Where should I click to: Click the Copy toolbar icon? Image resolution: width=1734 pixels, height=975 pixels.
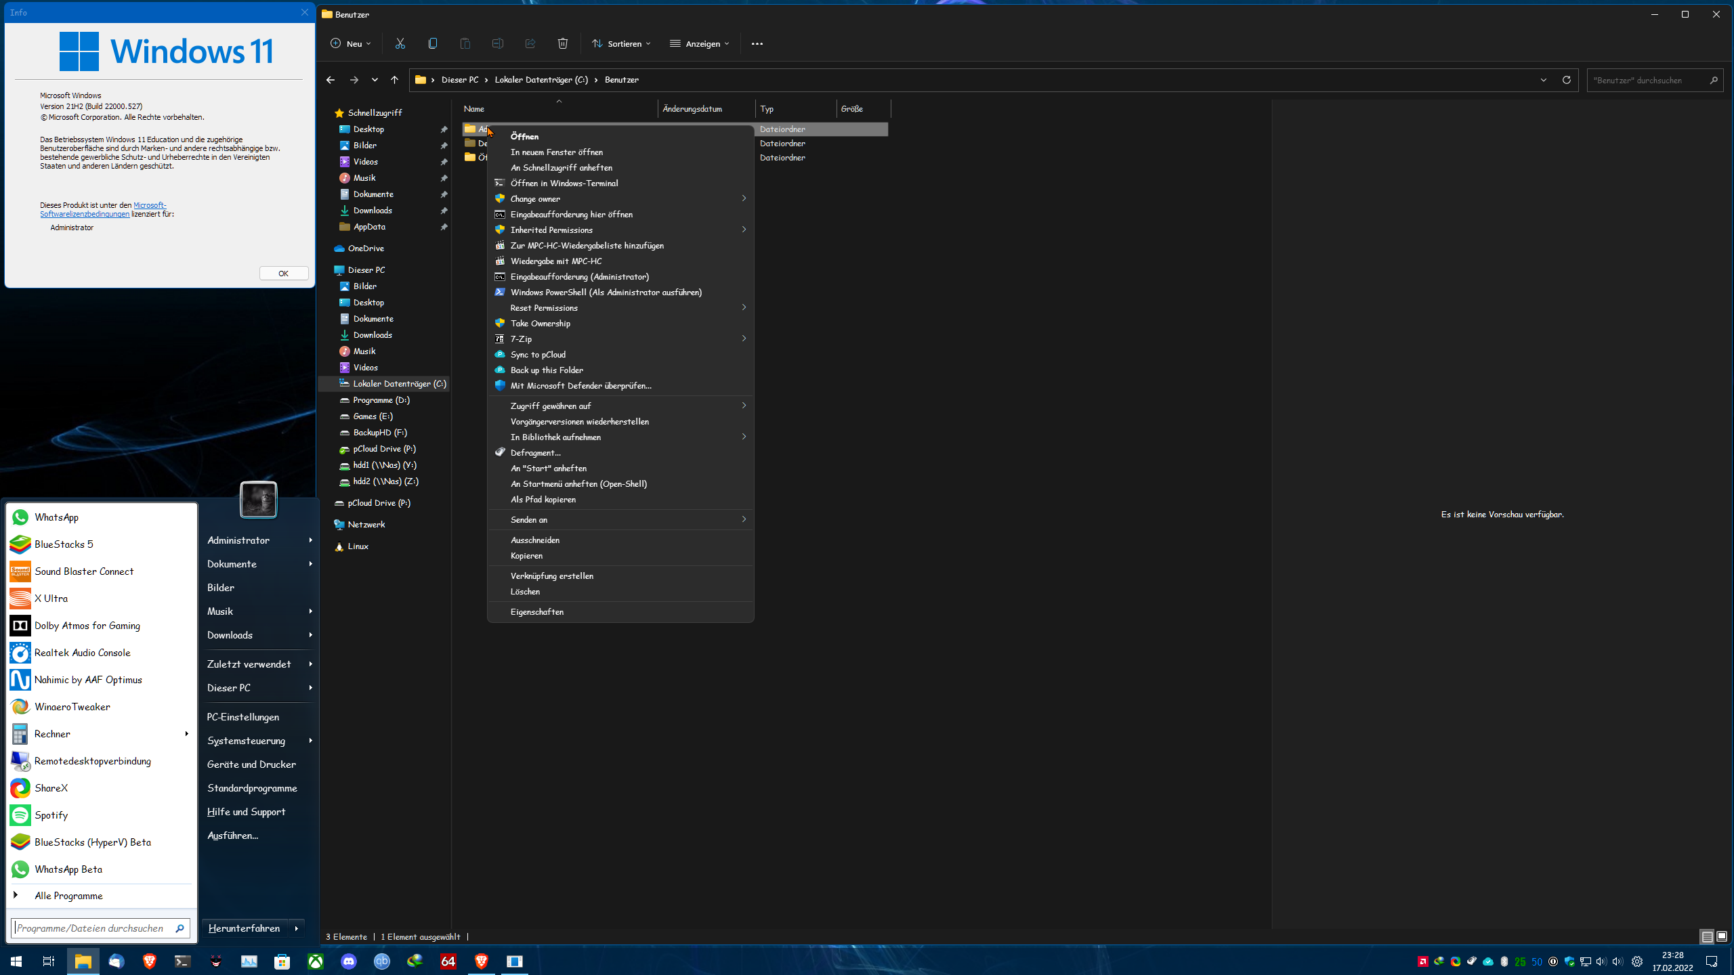[432, 43]
